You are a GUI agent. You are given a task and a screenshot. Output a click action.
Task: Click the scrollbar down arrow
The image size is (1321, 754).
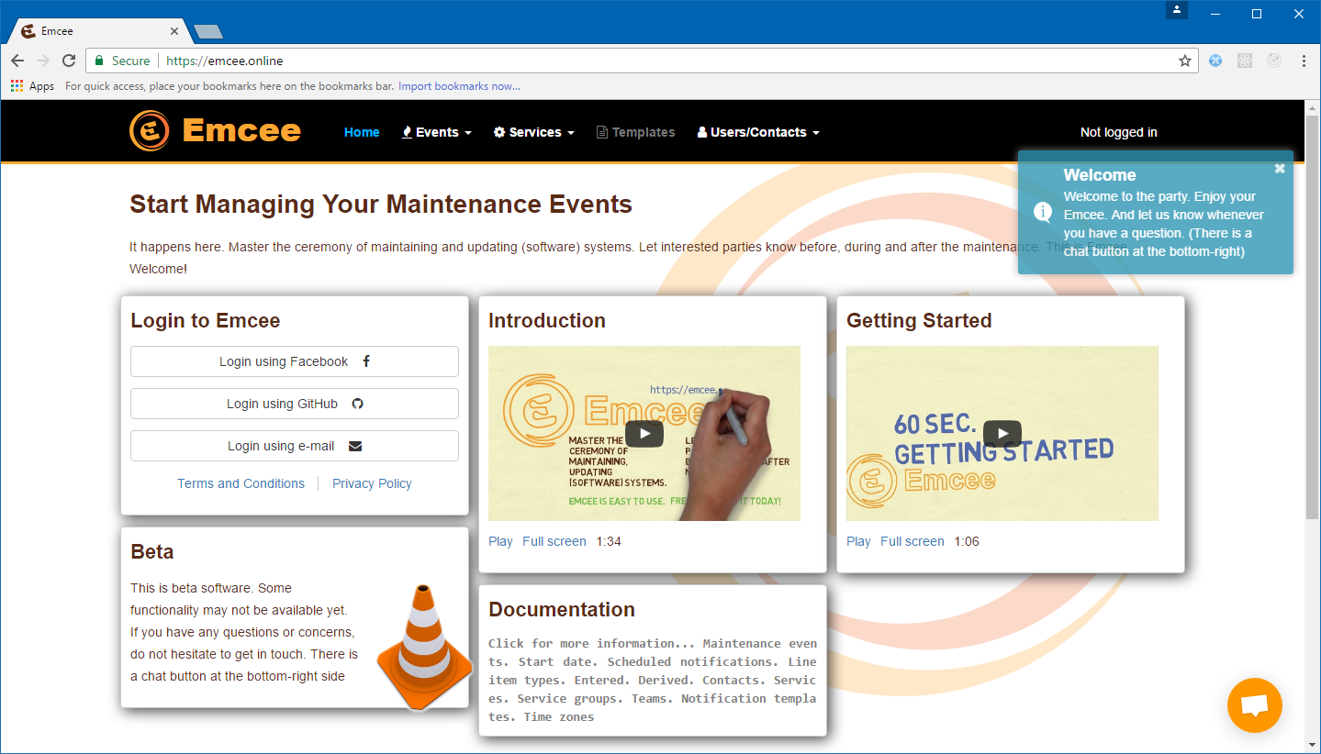[x=1313, y=745]
